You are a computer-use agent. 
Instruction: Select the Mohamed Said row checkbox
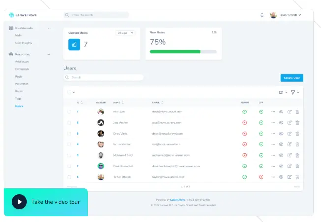click(x=69, y=155)
